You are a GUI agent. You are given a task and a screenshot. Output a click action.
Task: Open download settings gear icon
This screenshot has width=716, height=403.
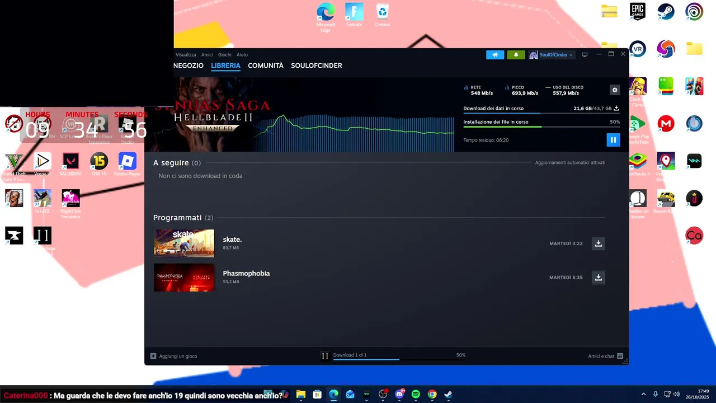pos(615,90)
